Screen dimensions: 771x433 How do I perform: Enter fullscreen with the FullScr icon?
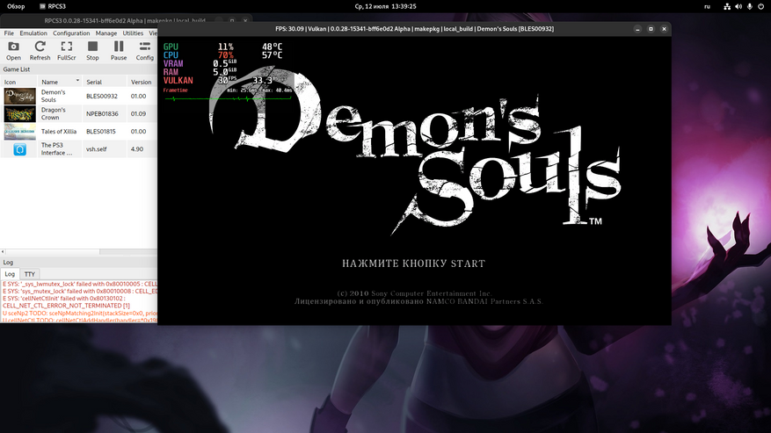point(67,51)
